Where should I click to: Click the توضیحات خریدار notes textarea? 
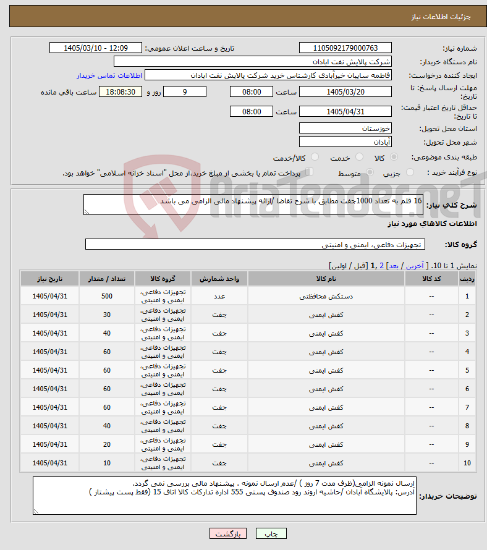click(x=224, y=495)
